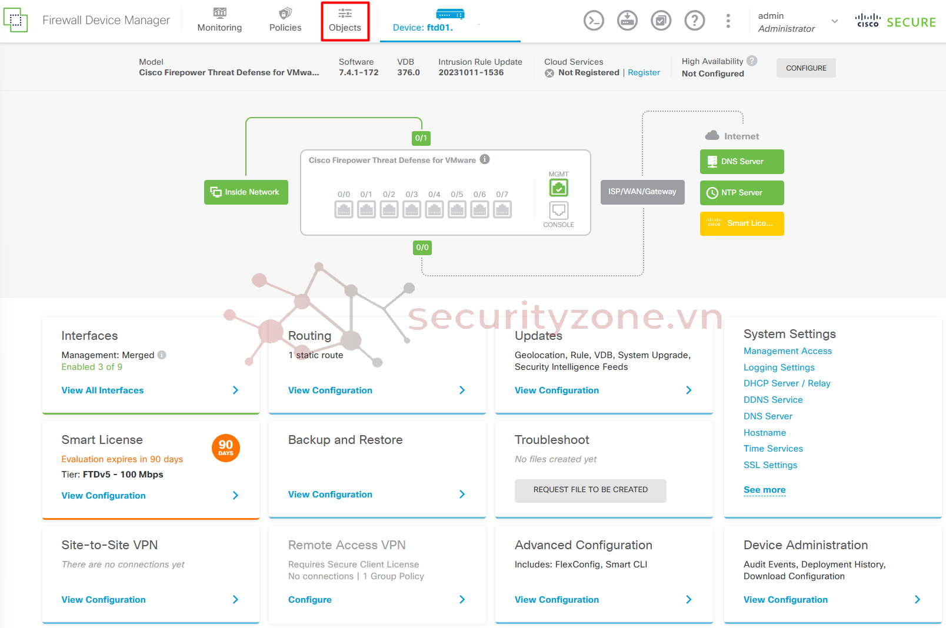The width and height of the screenshot is (946, 628).
Task: Open the Policies tab
Action: [285, 21]
